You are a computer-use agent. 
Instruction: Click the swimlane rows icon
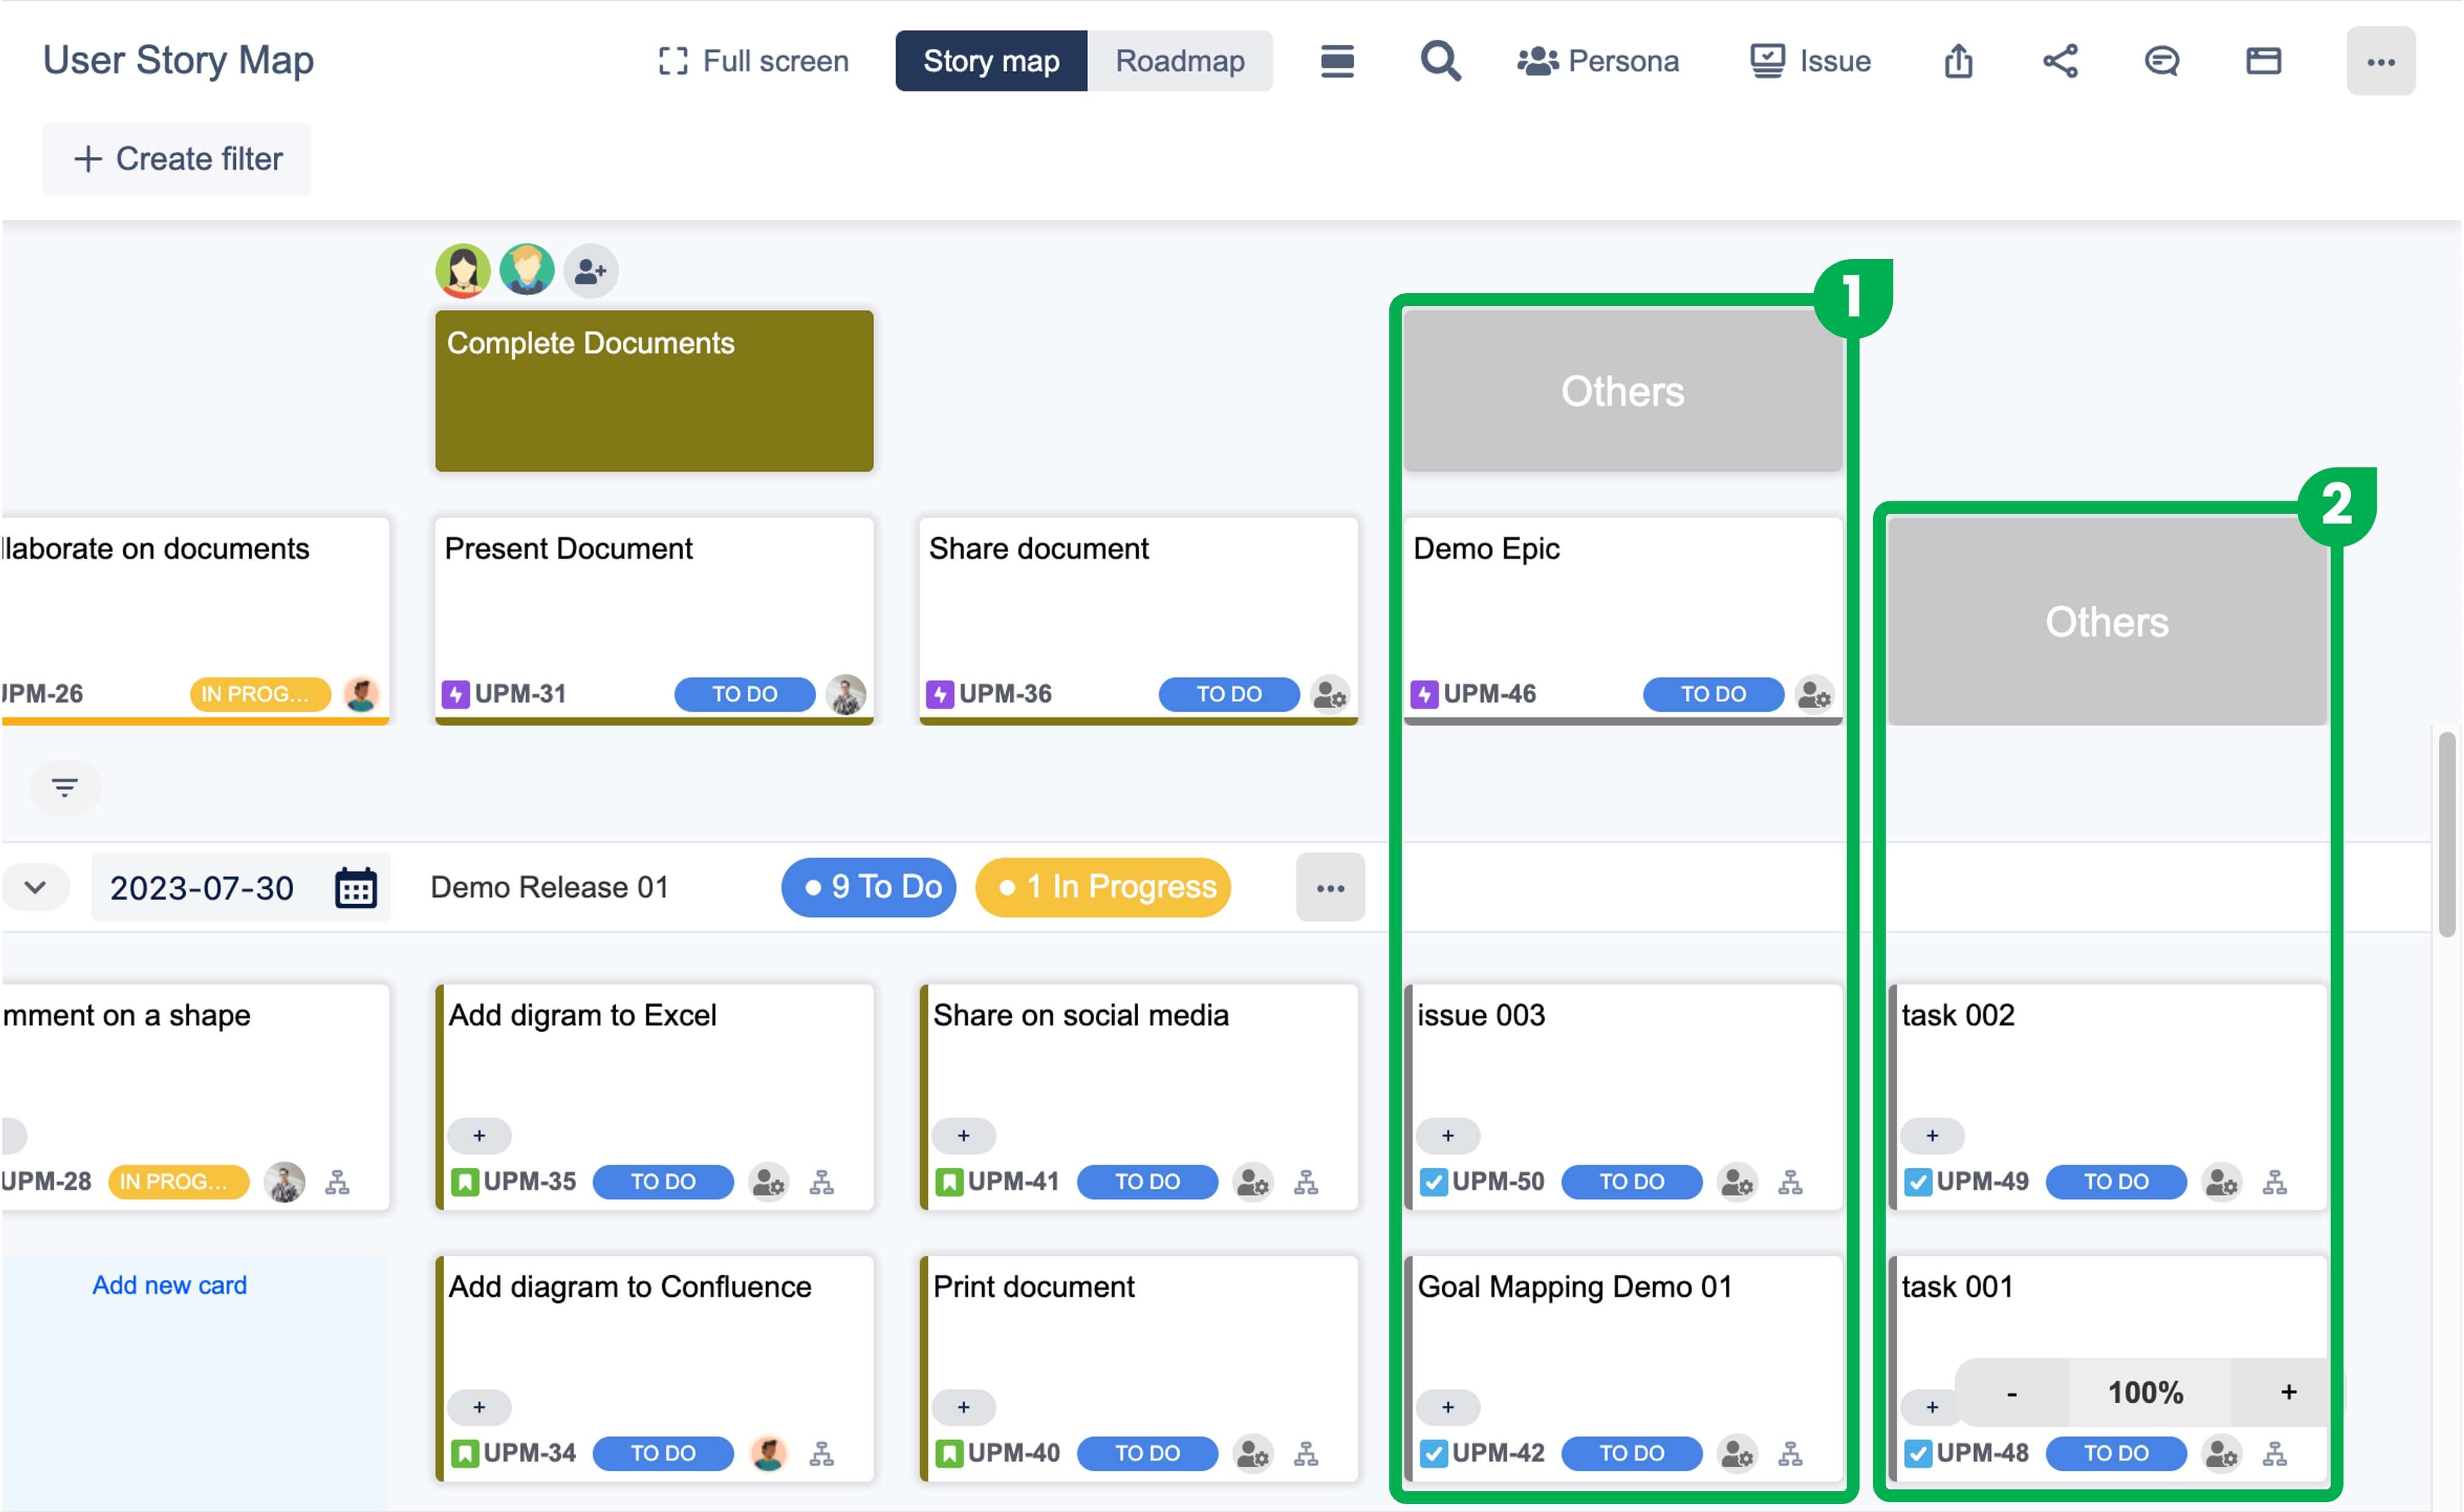(x=1337, y=61)
